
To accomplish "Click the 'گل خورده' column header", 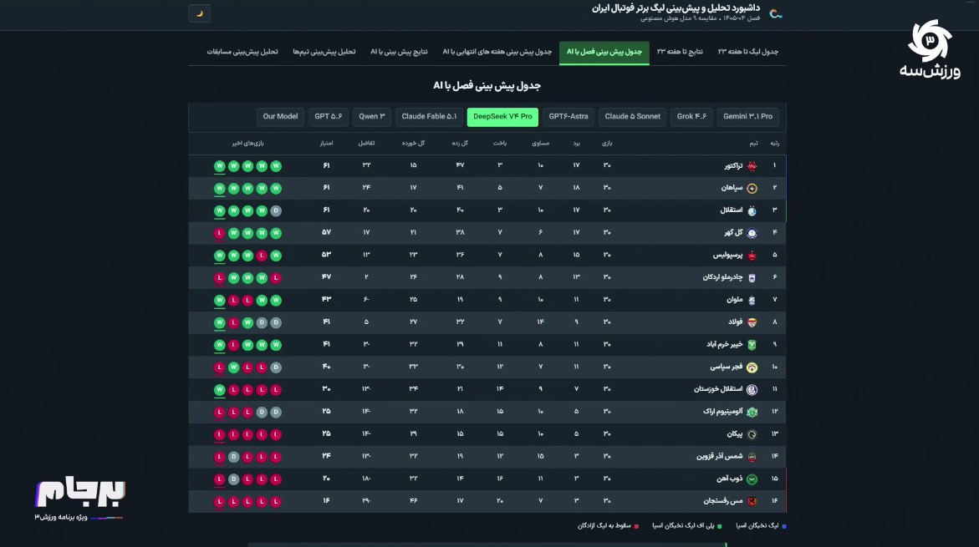I will (x=413, y=144).
